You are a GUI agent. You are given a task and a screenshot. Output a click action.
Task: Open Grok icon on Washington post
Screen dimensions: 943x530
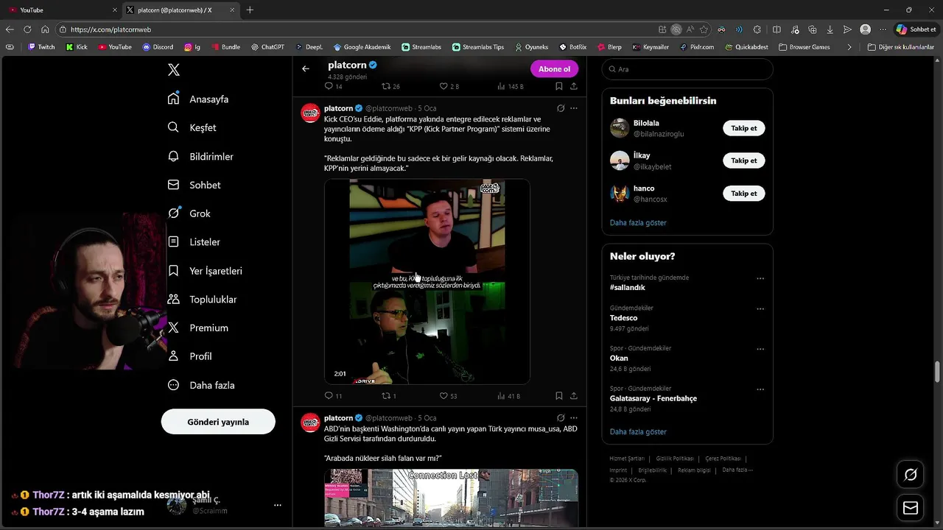click(560, 418)
